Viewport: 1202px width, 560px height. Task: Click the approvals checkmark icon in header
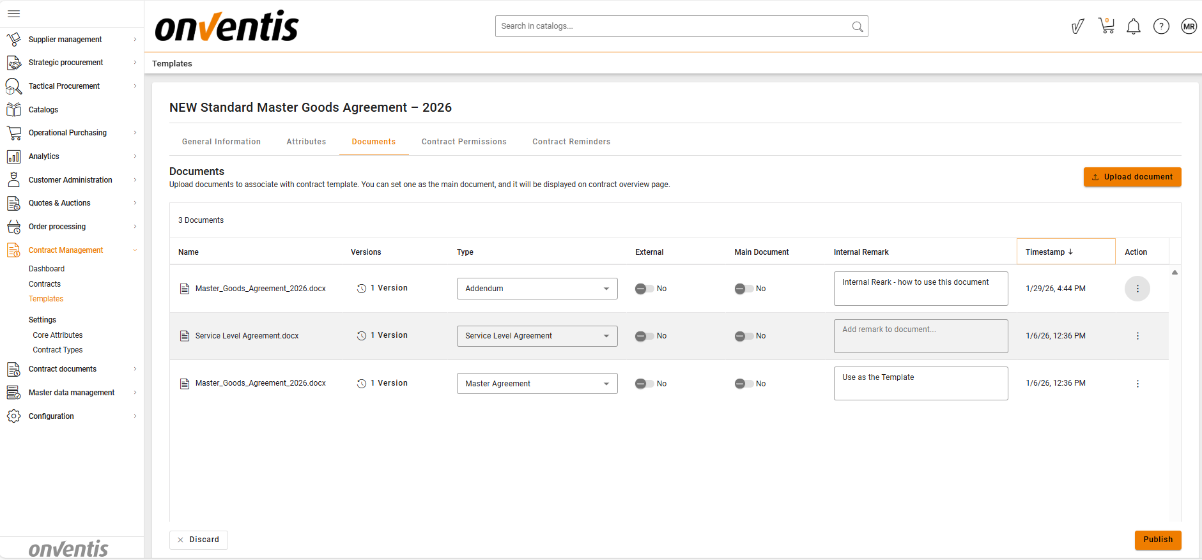point(1077,26)
